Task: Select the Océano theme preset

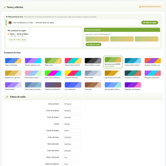Action: click(133, 62)
